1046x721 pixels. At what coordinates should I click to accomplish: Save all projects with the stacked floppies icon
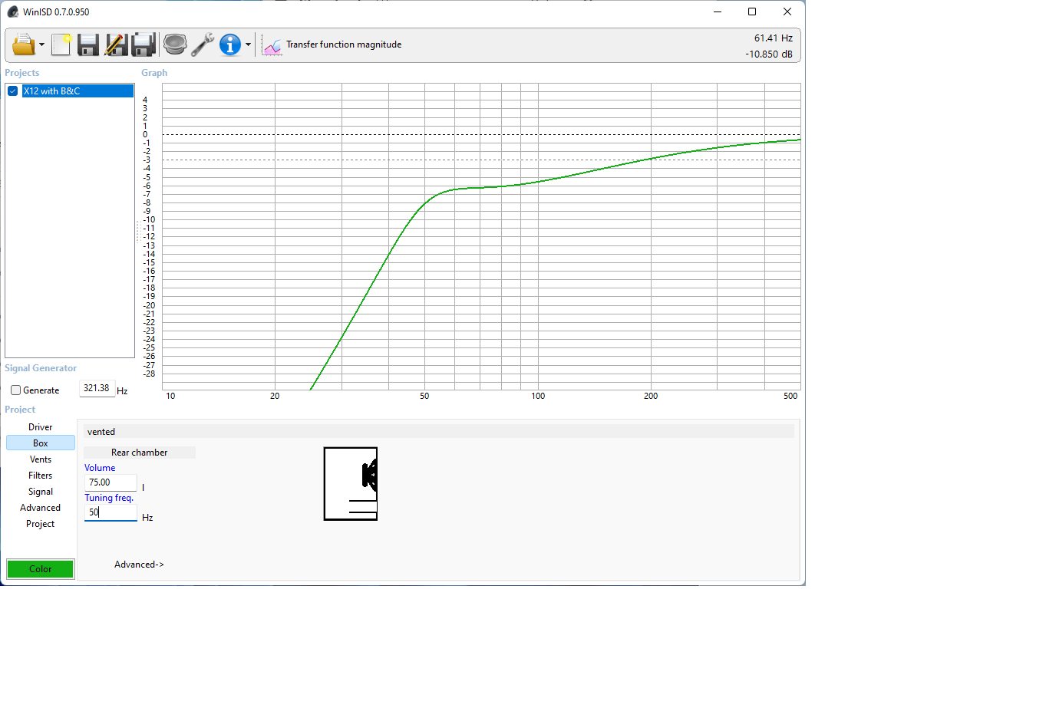(x=144, y=44)
